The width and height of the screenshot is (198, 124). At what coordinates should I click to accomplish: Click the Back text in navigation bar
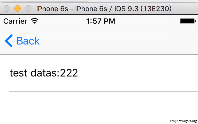pos(28,41)
